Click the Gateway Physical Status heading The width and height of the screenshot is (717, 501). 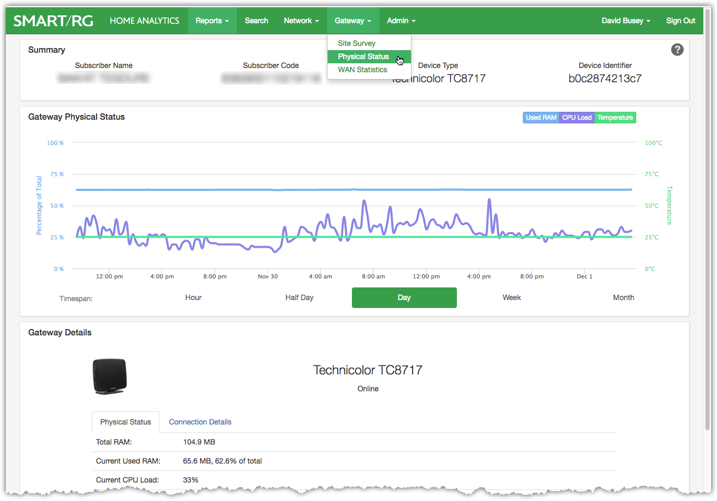tap(77, 117)
